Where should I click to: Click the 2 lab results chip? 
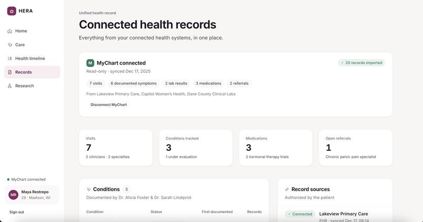pyautogui.click(x=176, y=83)
